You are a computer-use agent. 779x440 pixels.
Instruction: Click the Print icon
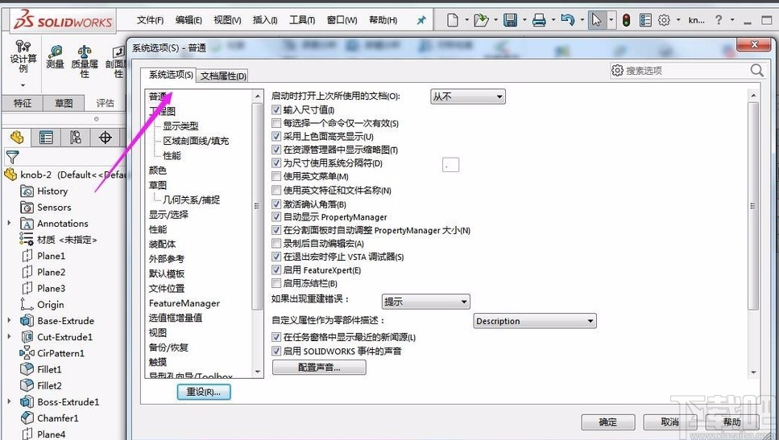coord(539,20)
